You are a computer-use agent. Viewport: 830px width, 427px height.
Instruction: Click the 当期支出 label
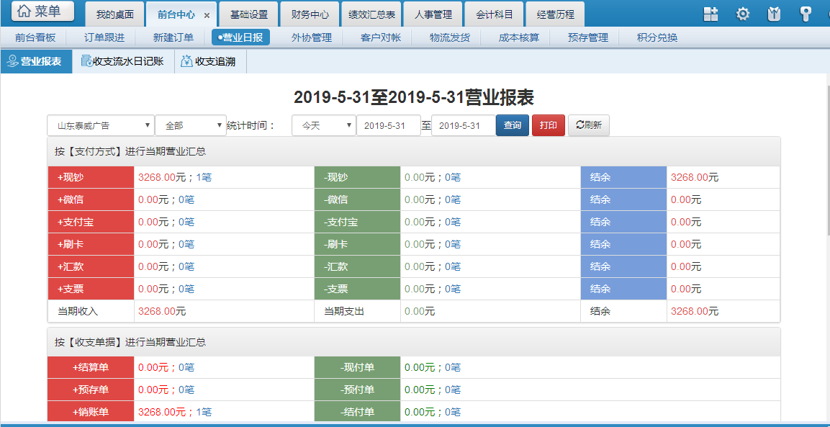click(x=344, y=312)
